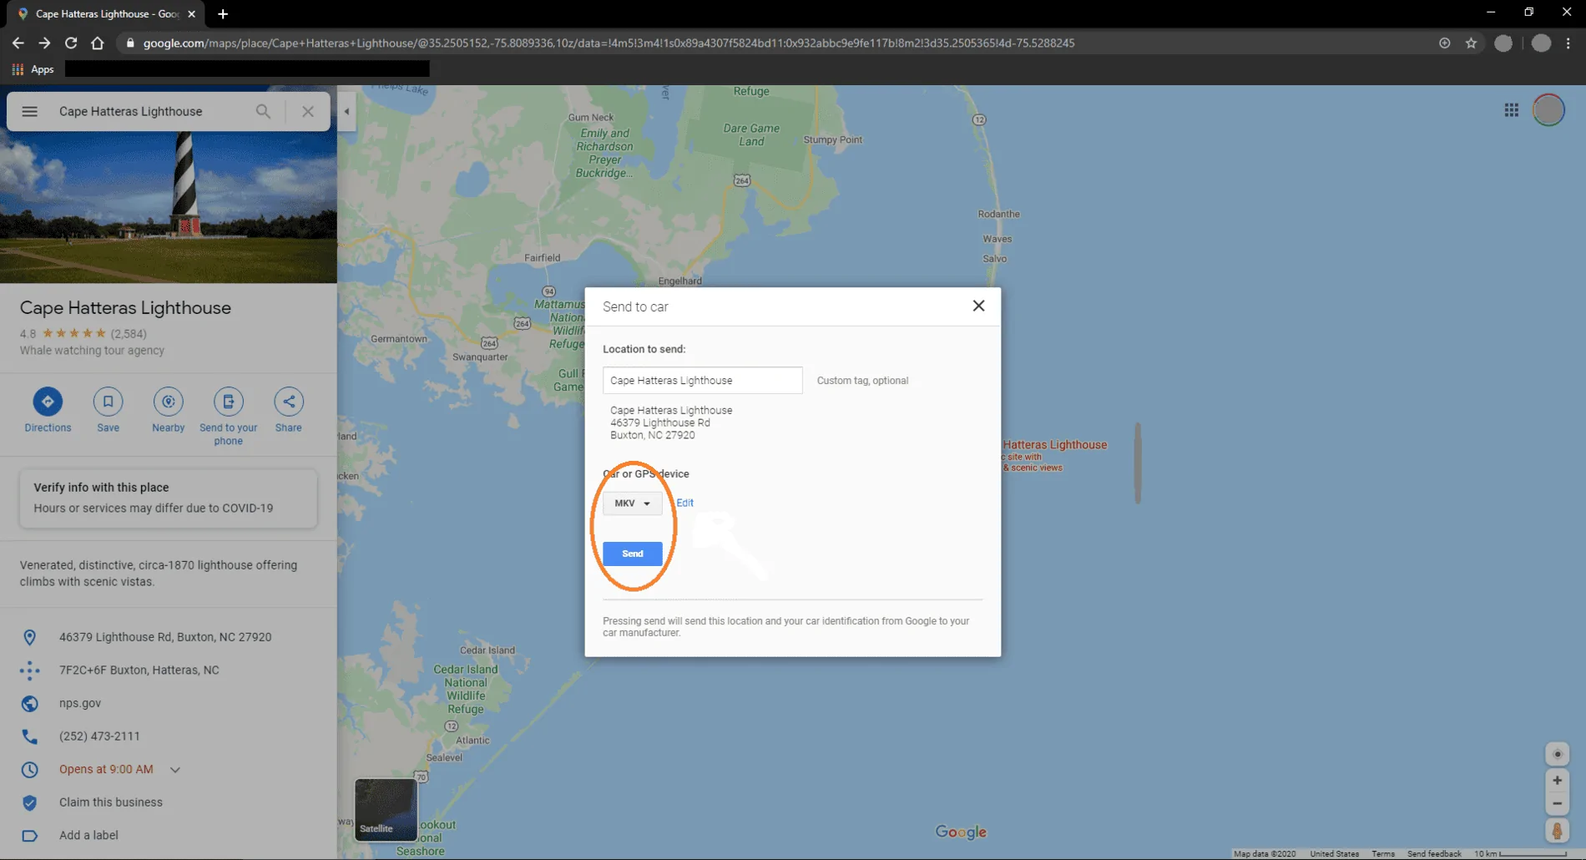1586x860 pixels.
Task: Click United States region link
Action: (1334, 853)
